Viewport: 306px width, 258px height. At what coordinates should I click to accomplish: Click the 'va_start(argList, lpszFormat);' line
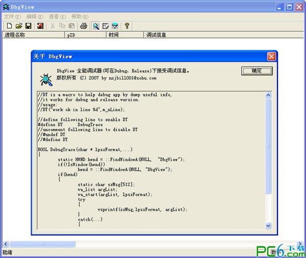click(115, 194)
